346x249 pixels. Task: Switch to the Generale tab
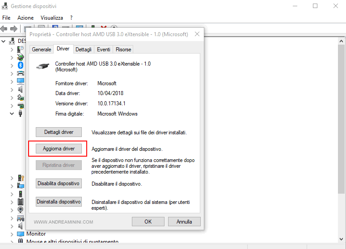coord(42,50)
